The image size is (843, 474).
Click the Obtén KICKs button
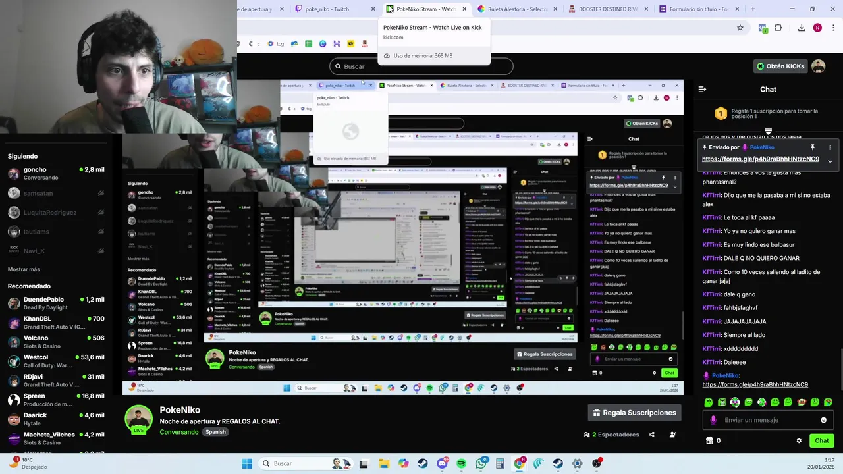(x=780, y=66)
